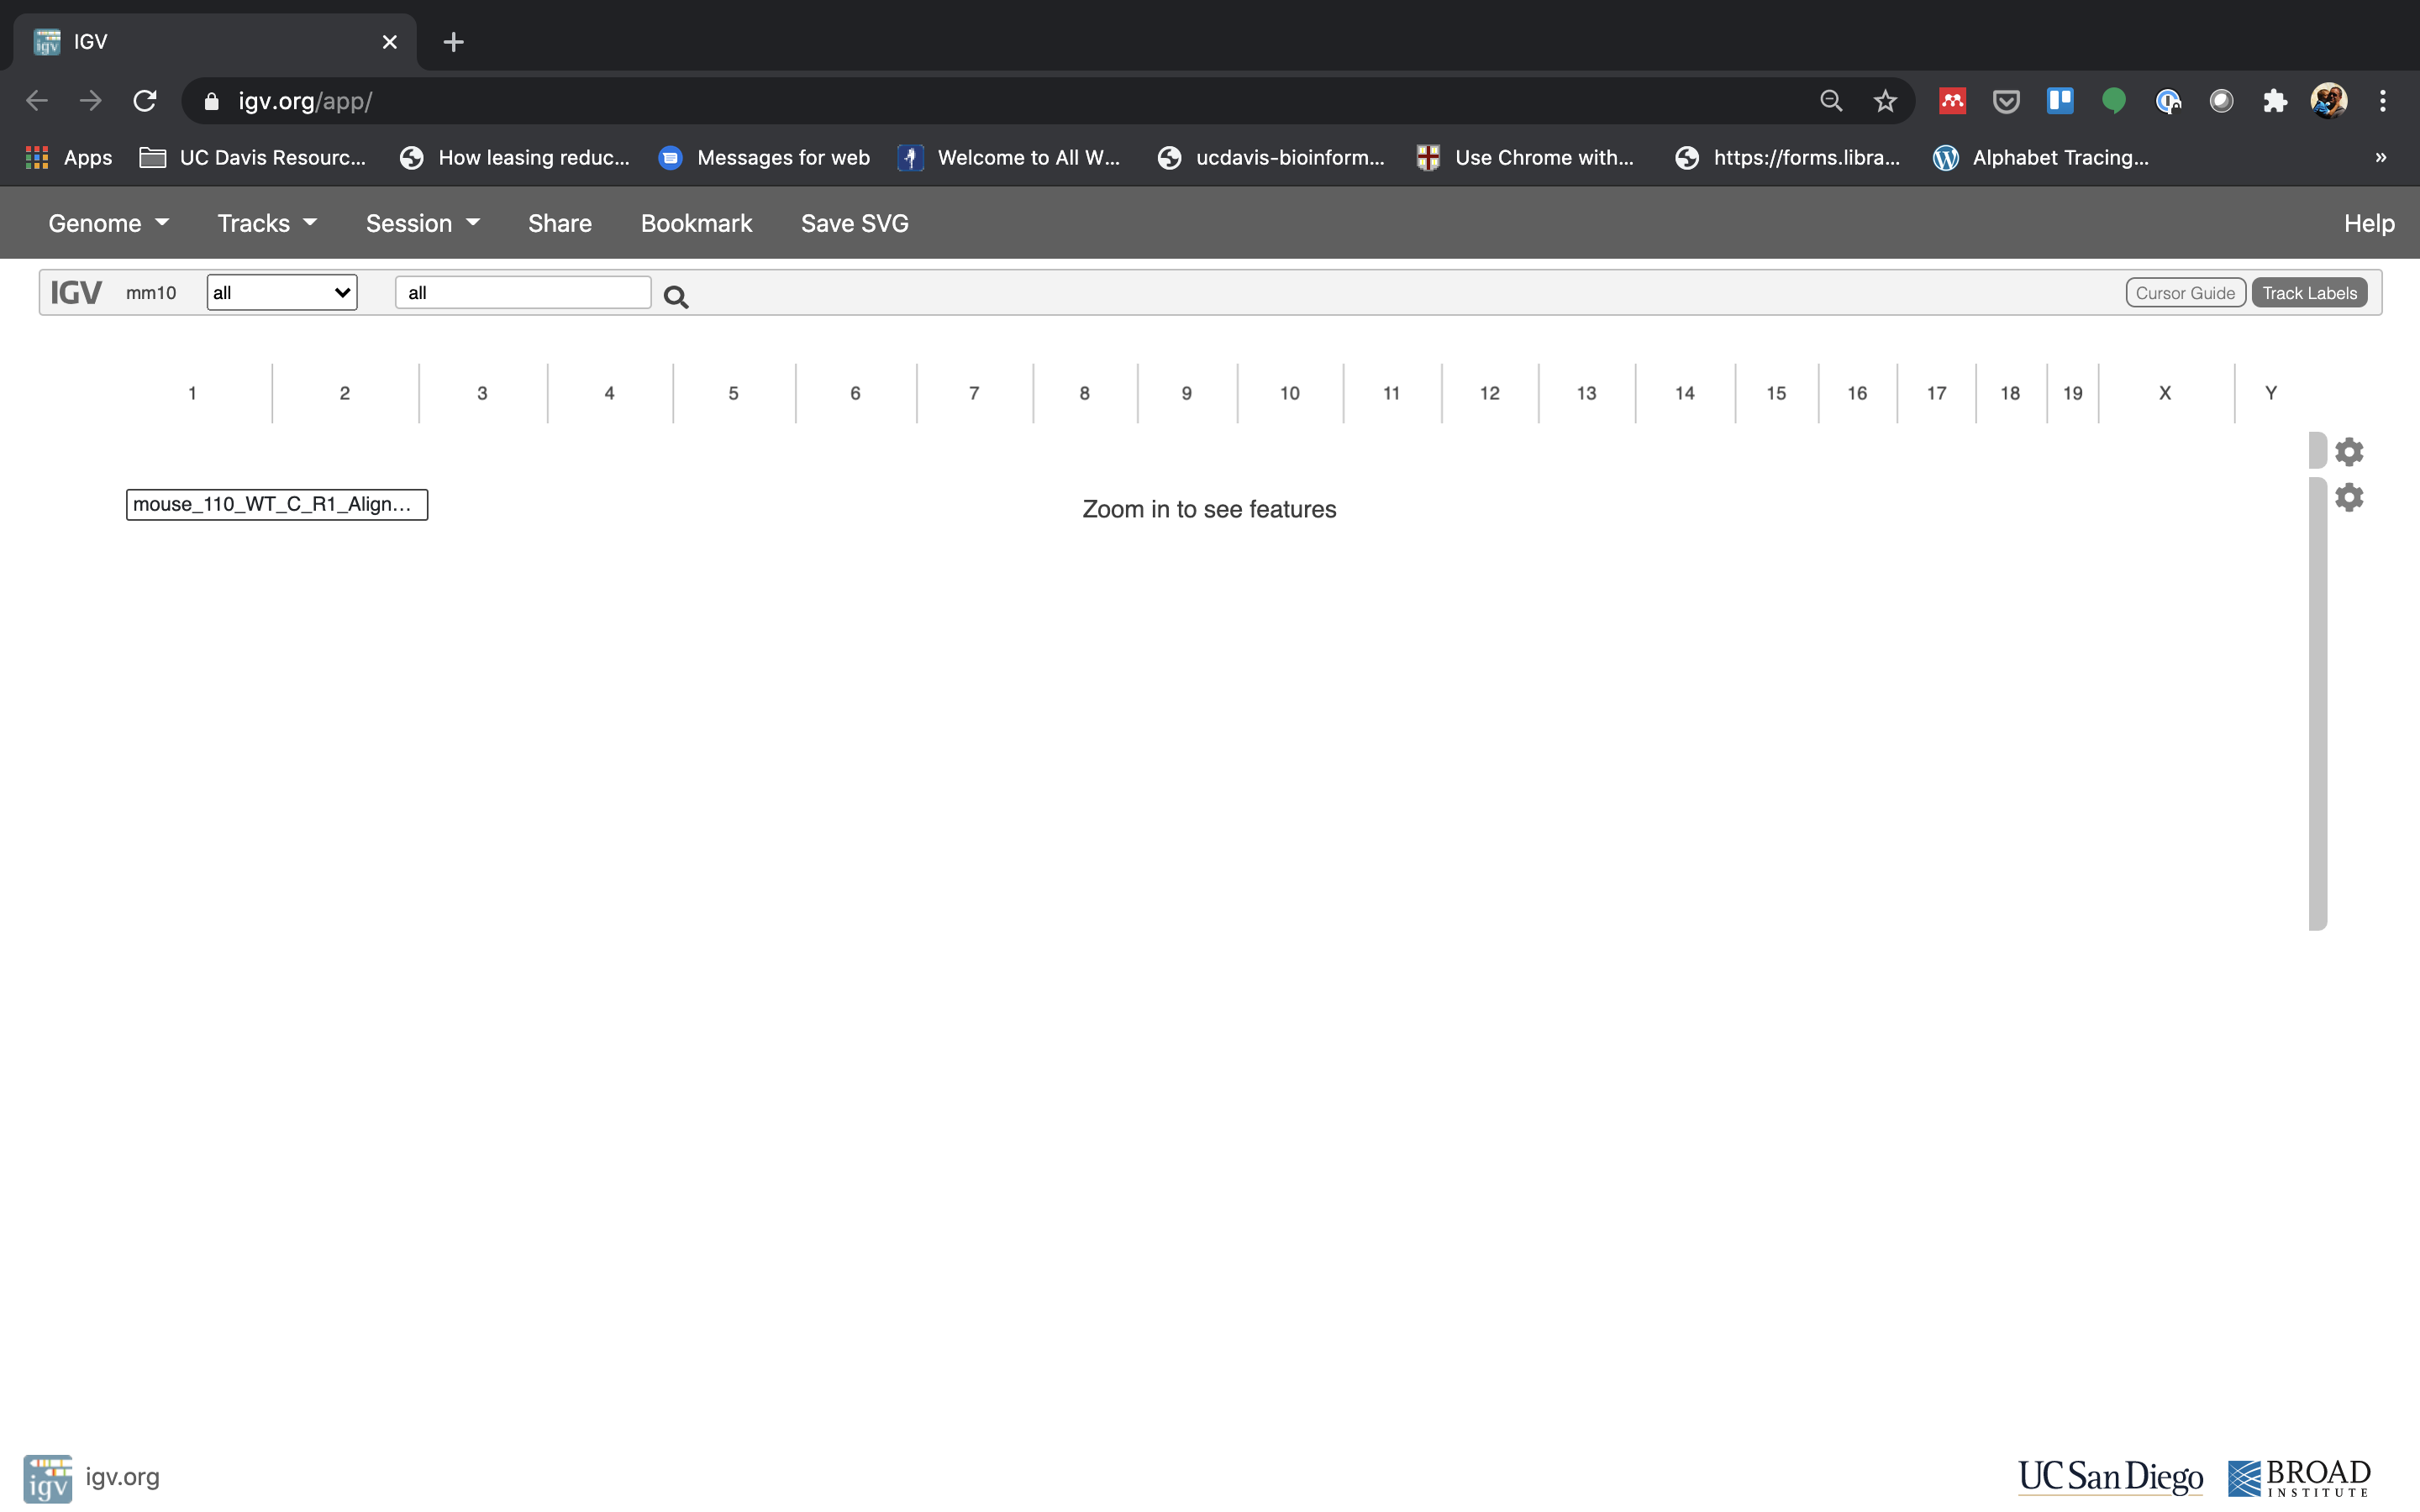Image resolution: width=2420 pixels, height=1512 pixels.
Task: Expand the Genome dropdown menu
Action: click(x=108, y=221)
